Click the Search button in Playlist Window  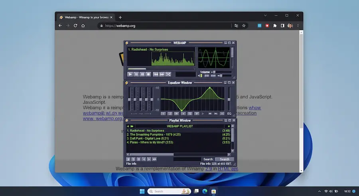coord(224,159)
